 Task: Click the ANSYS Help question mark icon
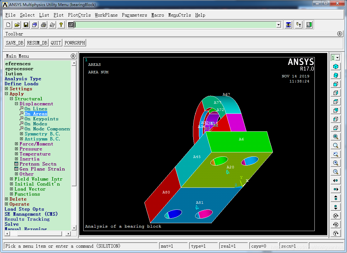(x=61, y=25)
